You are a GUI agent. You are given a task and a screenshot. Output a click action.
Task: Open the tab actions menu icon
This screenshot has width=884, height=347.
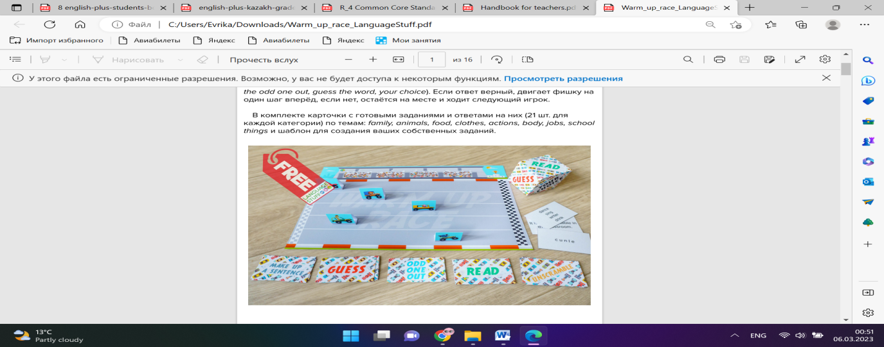[16, 8]
